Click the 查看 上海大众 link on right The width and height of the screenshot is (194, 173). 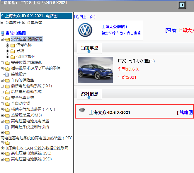click(180, 30)
